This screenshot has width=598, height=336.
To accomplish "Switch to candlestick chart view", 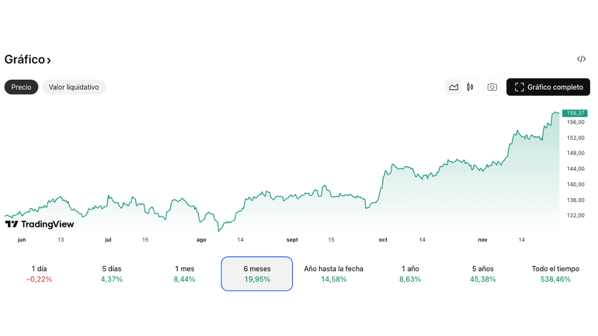I will tap(470, 87).
